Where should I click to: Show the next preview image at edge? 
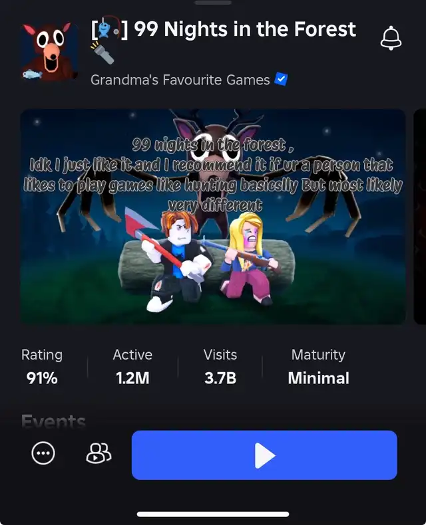click(420, 217)
